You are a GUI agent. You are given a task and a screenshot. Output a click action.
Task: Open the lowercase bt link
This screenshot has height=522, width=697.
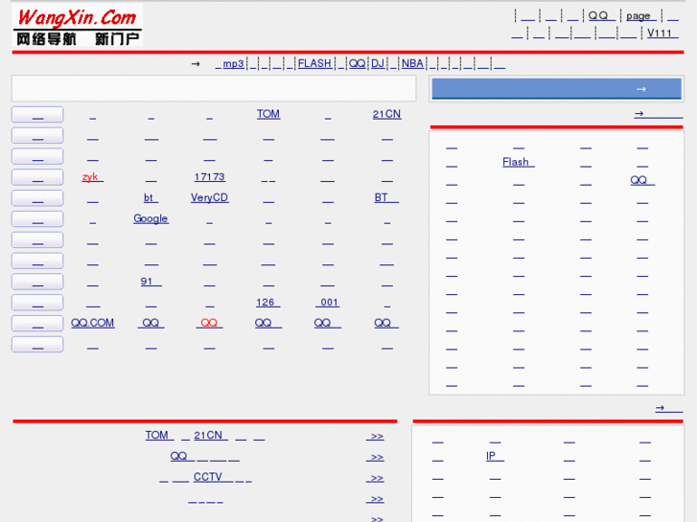point(151,197)
